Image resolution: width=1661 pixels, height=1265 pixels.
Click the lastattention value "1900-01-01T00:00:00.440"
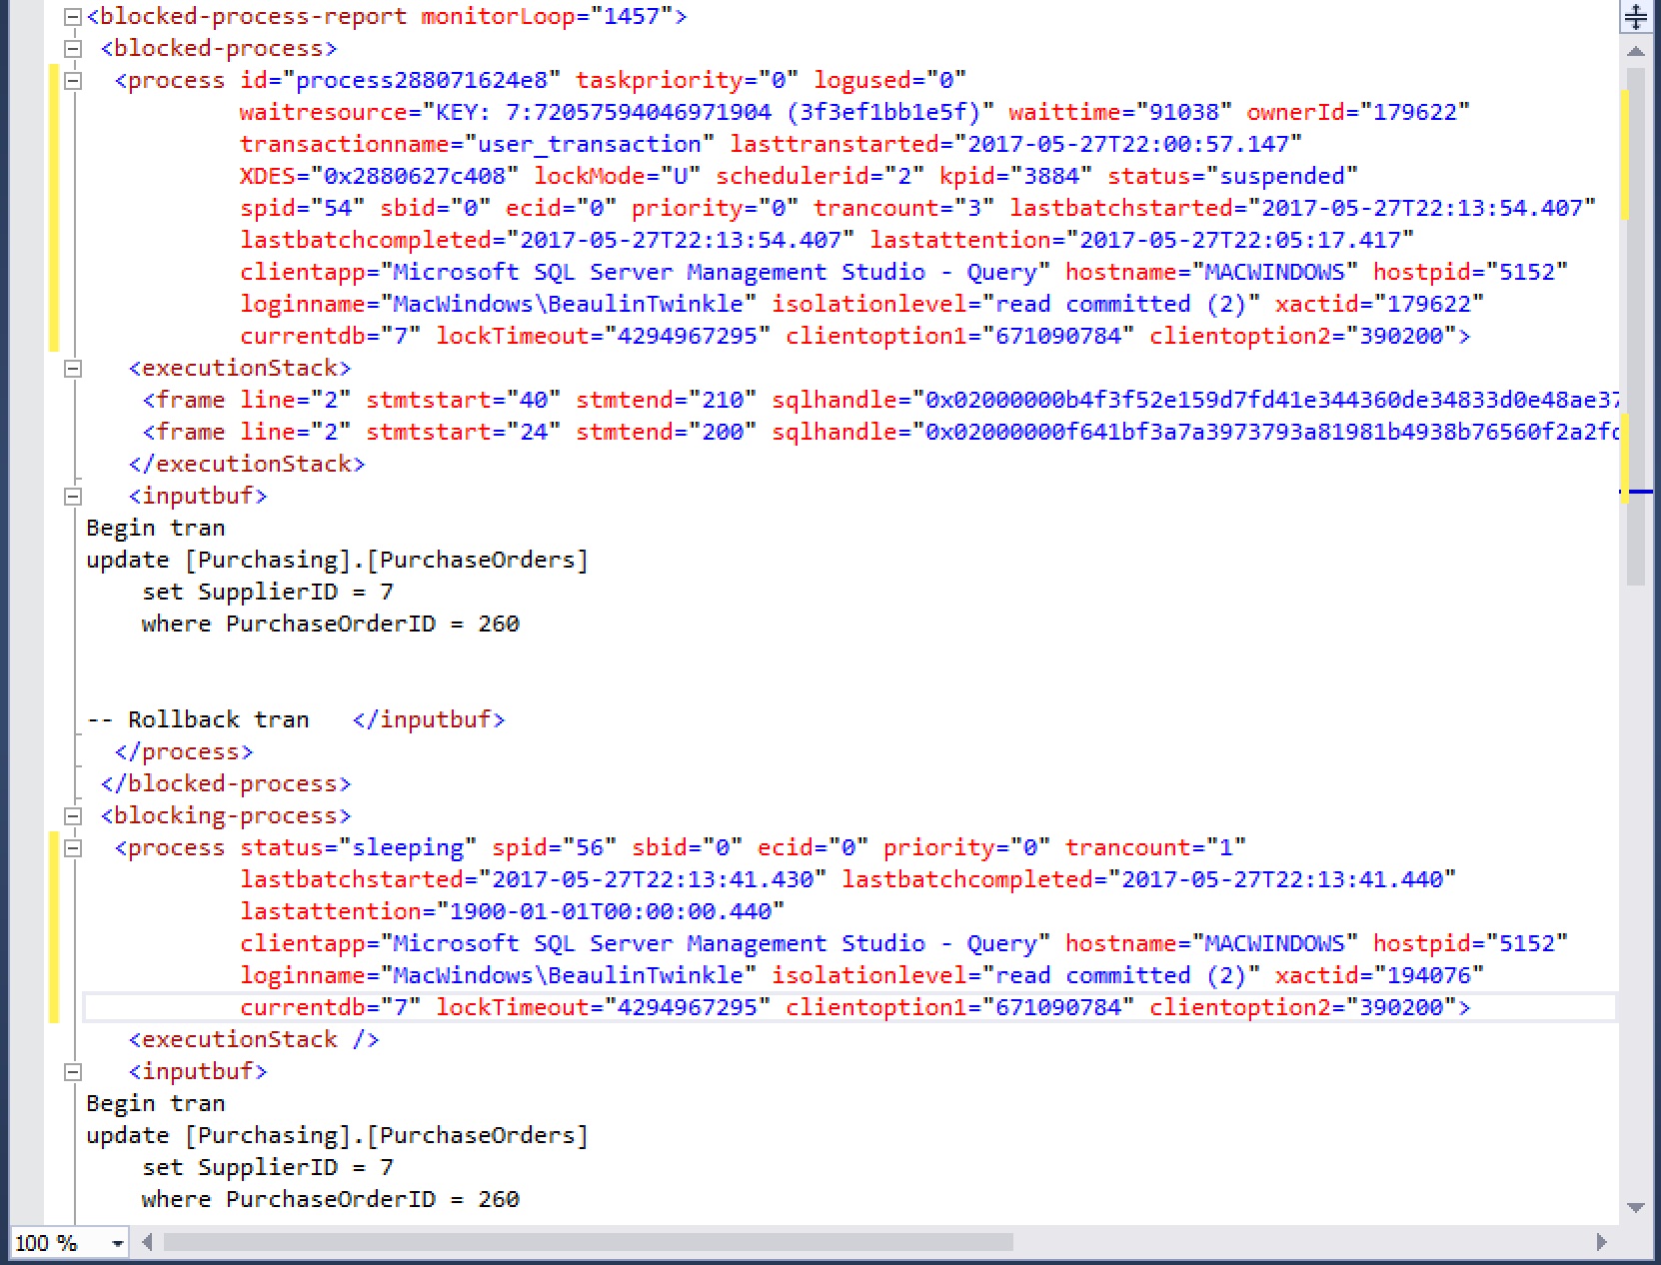(x=611, y=912)
